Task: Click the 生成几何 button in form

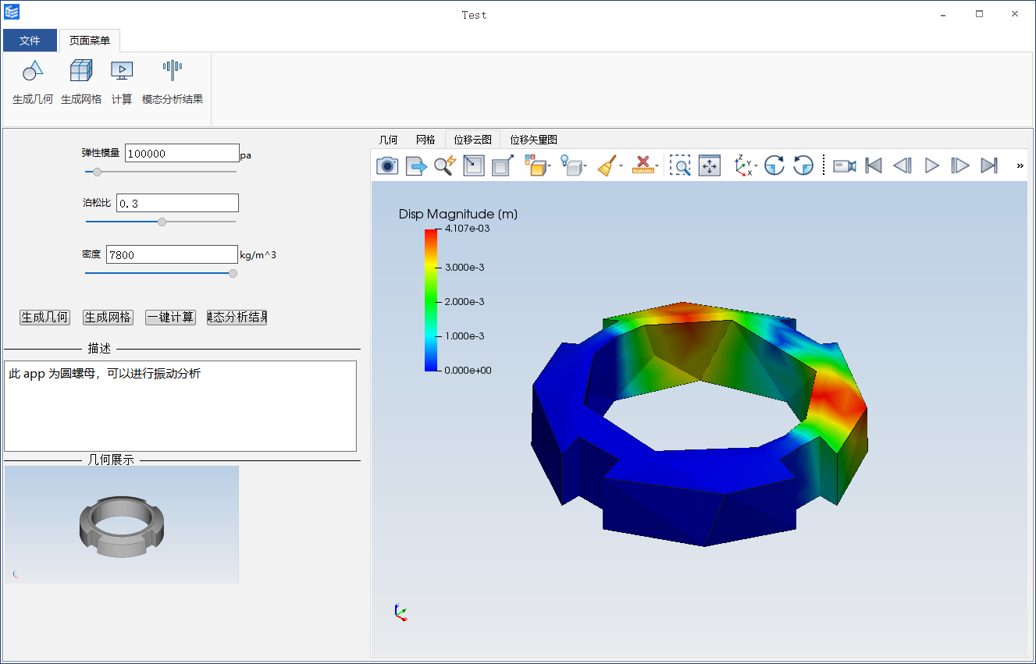Action: pyautogui.click(x=45, y=318)
